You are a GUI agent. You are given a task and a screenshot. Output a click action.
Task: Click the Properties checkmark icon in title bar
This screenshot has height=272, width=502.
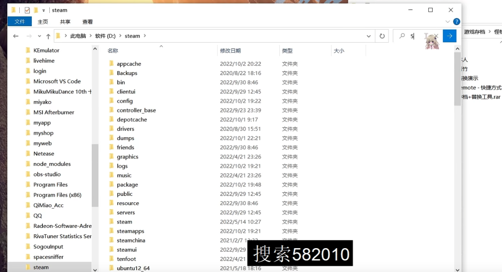pyautogui.click(x=27, y=10)
